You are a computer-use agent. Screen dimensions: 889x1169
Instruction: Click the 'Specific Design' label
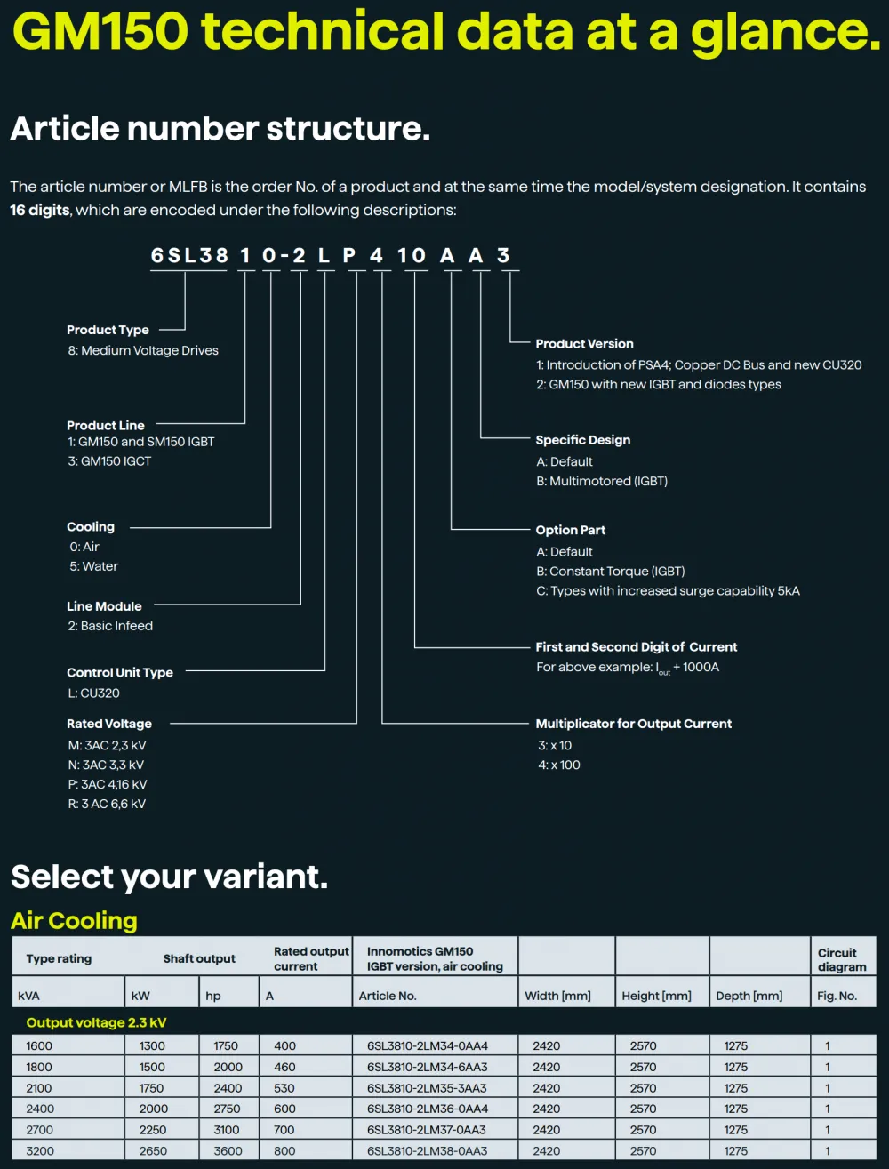pos(583,440)
